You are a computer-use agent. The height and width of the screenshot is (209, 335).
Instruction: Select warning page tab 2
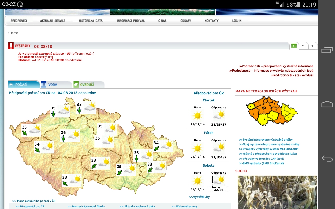303,46
